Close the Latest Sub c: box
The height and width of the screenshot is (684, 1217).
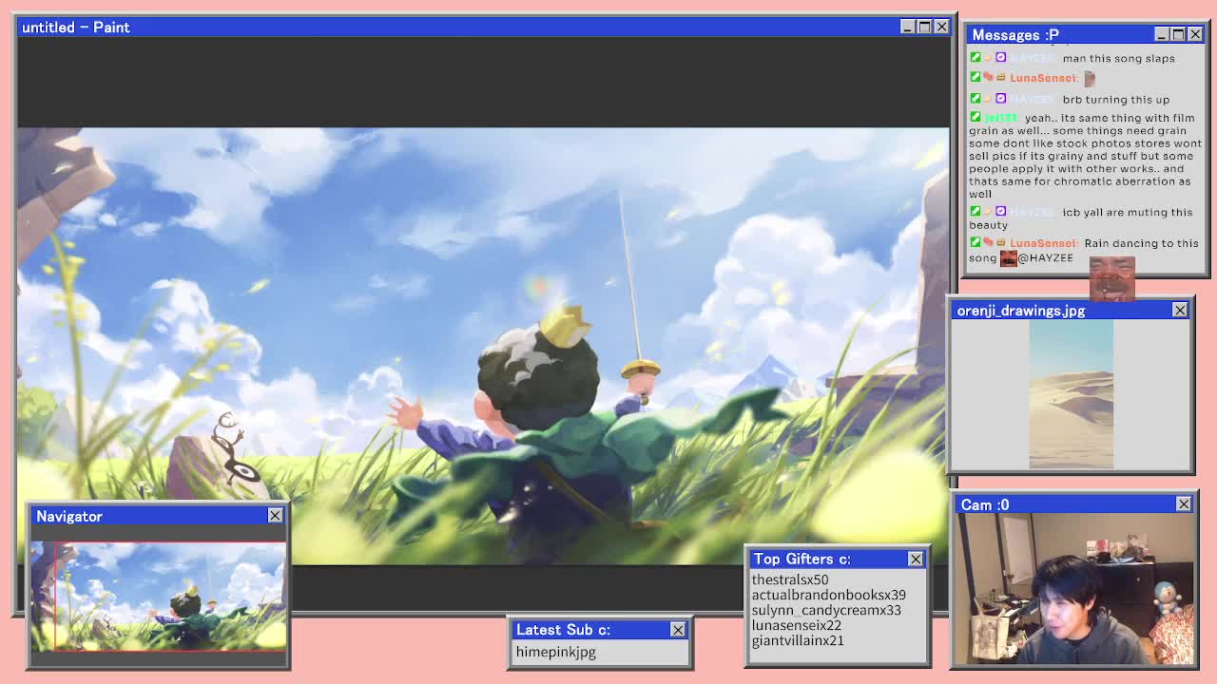pos(677,630)
